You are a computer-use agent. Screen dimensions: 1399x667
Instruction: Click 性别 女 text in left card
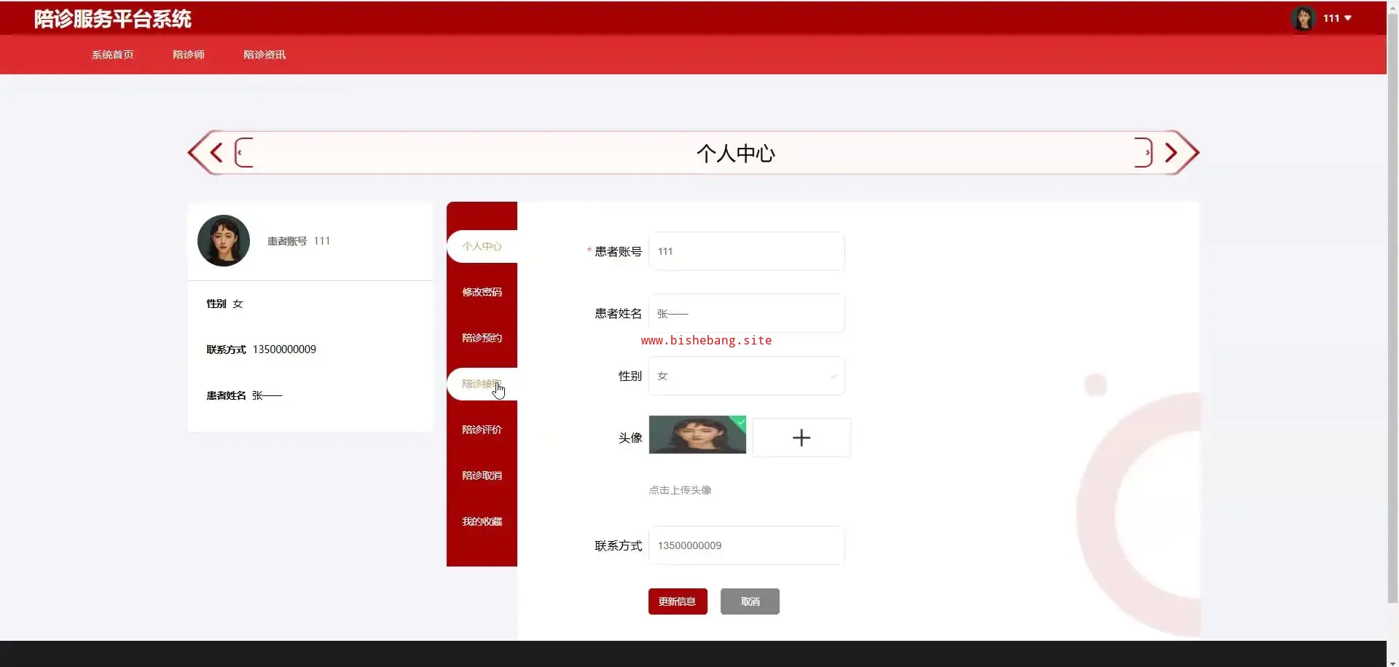224,304
